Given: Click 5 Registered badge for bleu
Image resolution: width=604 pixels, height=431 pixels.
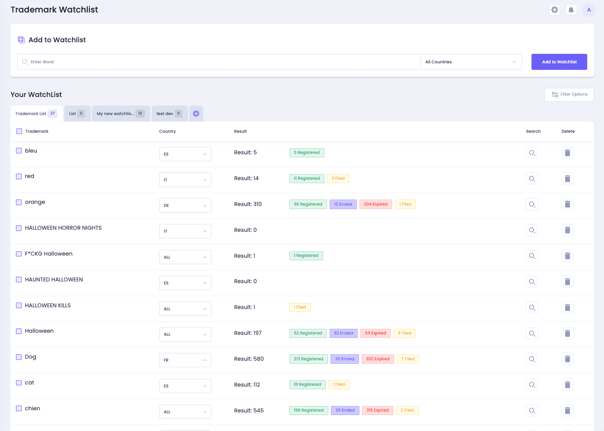Looking at the screenshot, I should 307,153.
